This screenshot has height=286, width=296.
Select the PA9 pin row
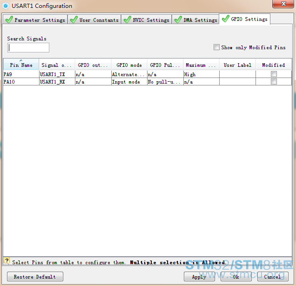(x=148, y=74)
